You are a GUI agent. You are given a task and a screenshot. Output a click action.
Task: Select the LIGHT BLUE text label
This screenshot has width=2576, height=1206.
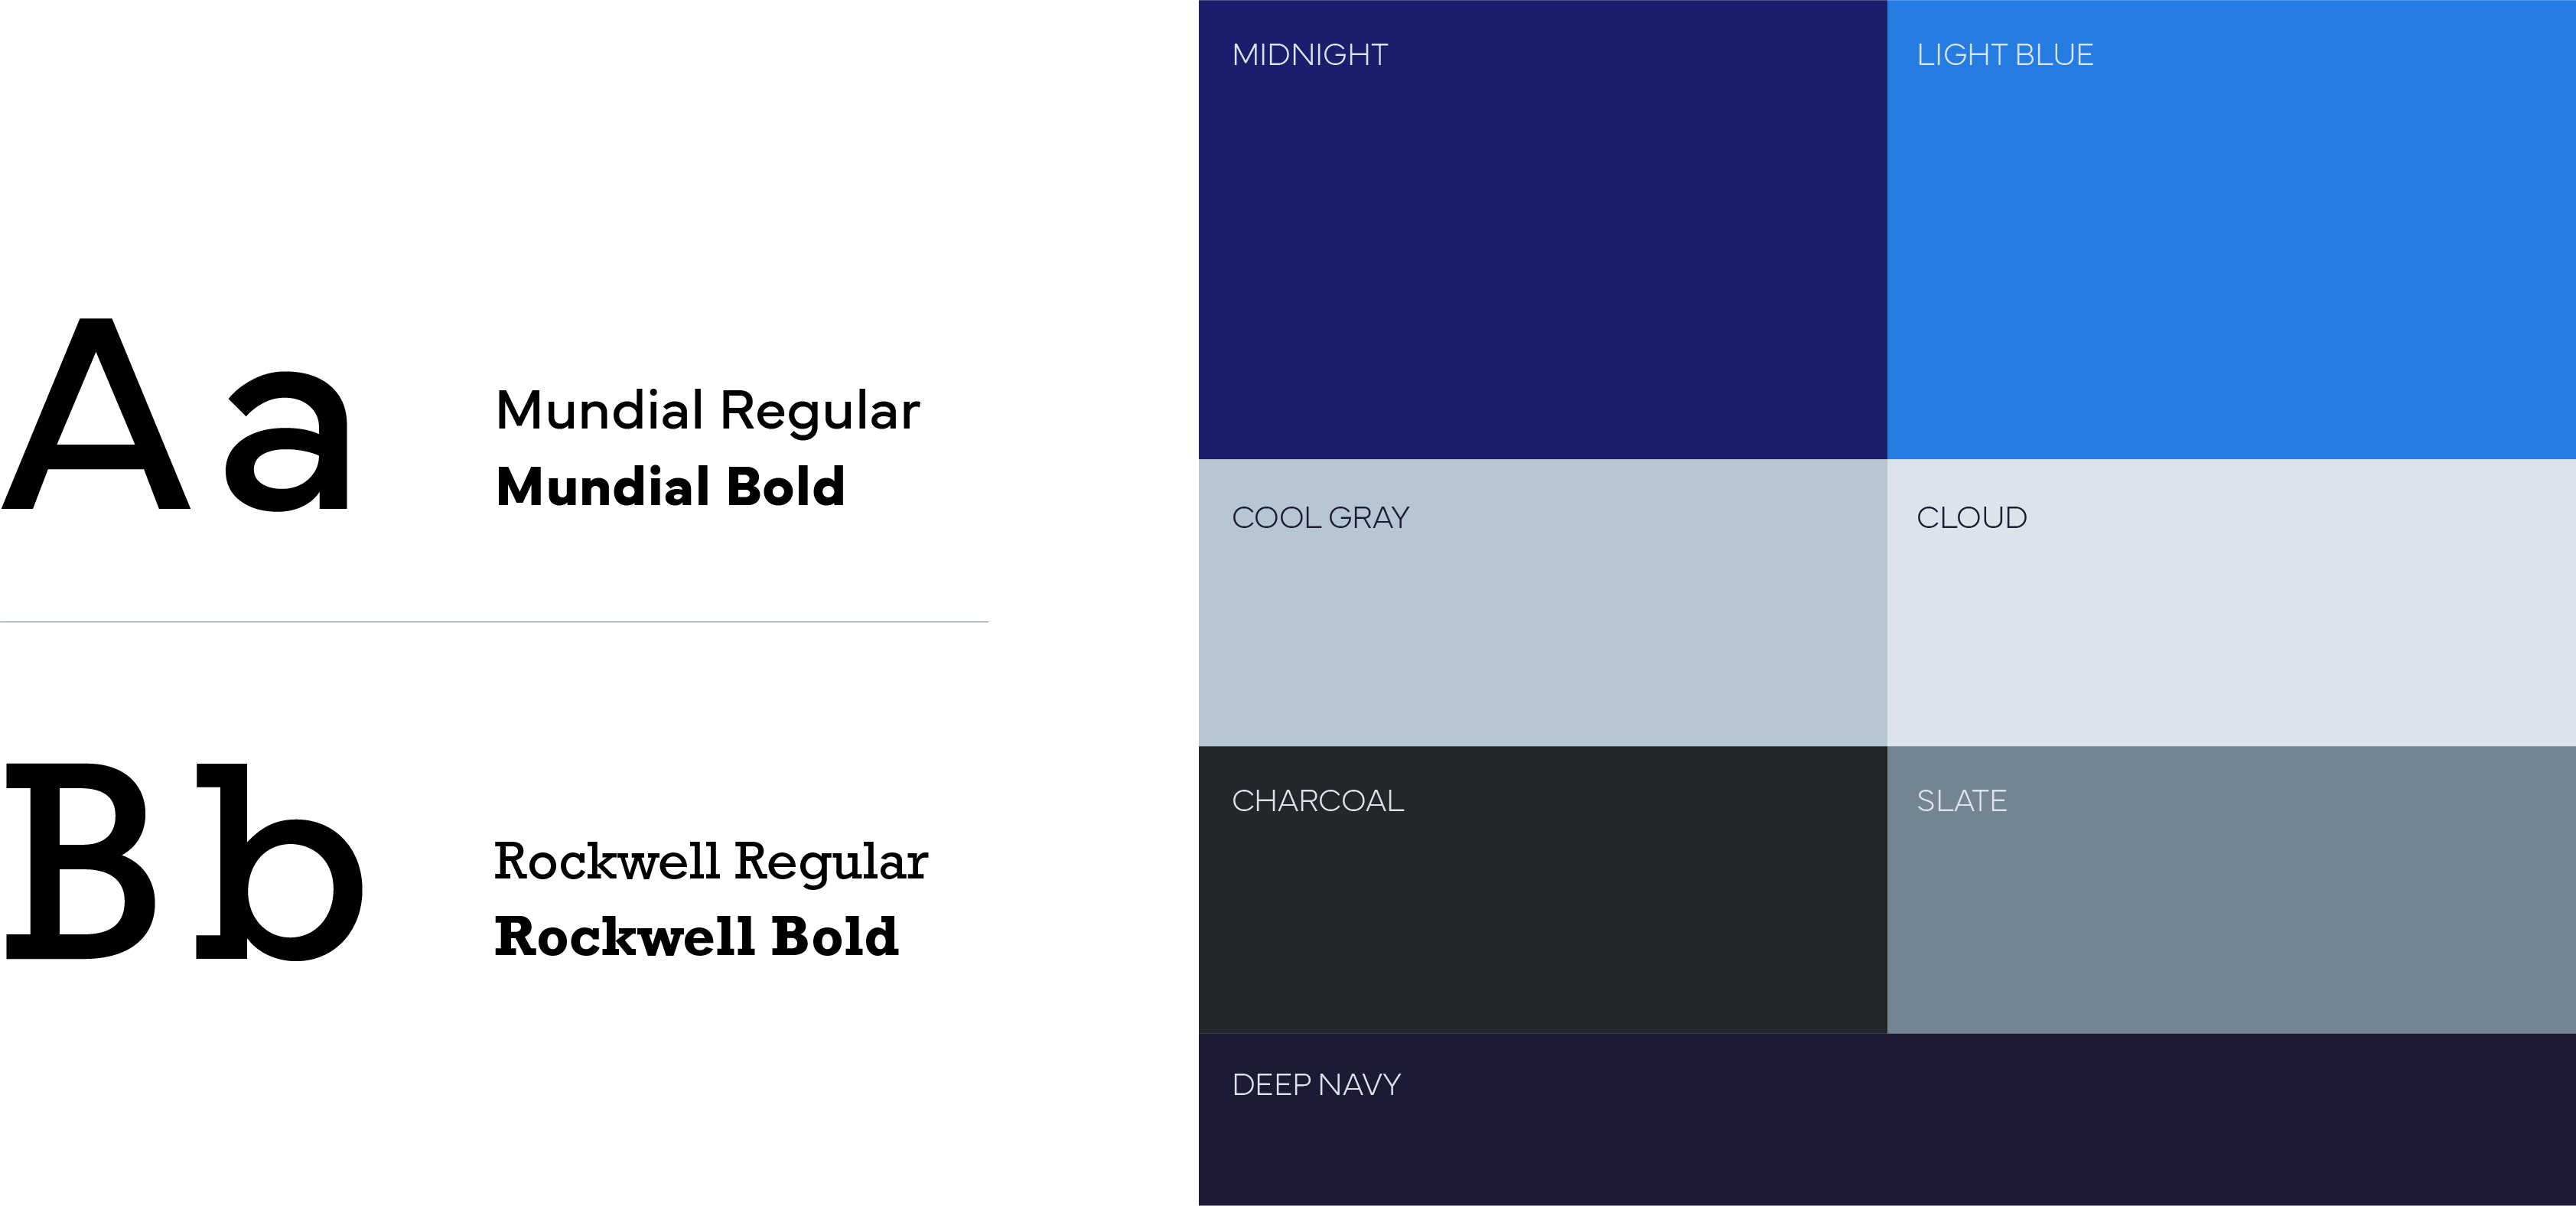click(x=2004, y=55)
